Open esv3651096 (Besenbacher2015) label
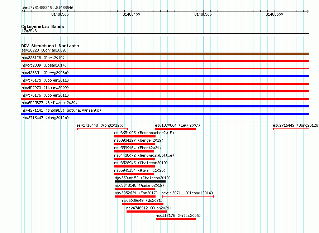 click(x=144, y=133)
